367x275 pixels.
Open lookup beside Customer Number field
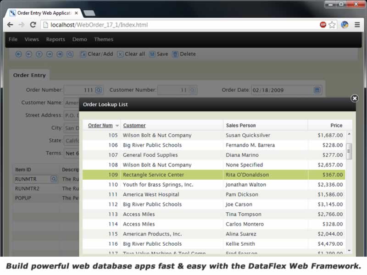[x=193, y=90]
